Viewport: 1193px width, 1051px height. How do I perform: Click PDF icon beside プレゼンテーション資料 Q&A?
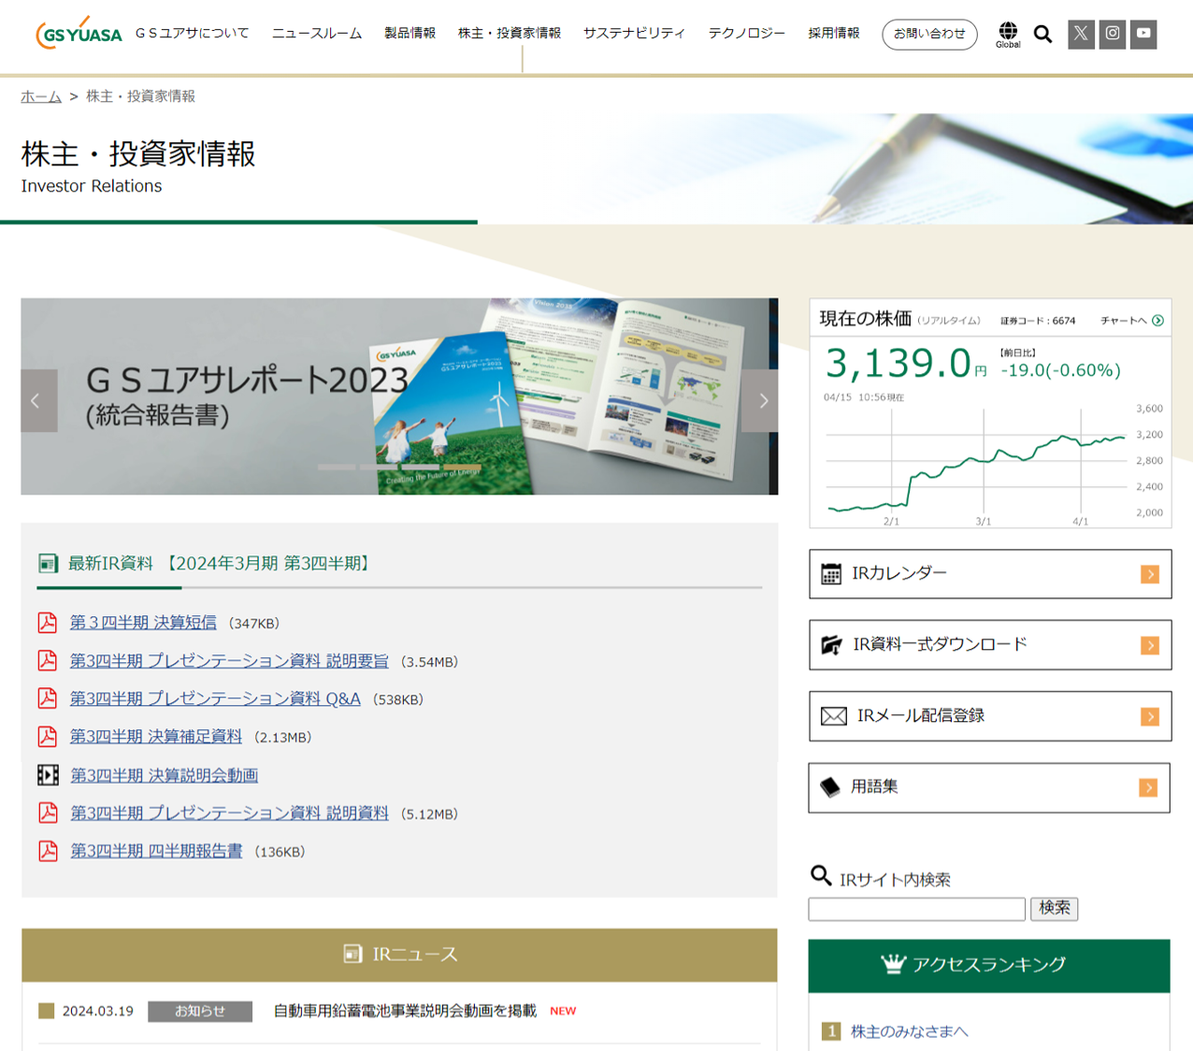click(47, 698)
